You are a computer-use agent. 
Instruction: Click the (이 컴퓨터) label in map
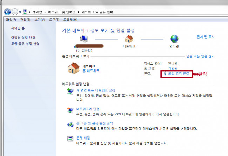(x=84, y=50)
